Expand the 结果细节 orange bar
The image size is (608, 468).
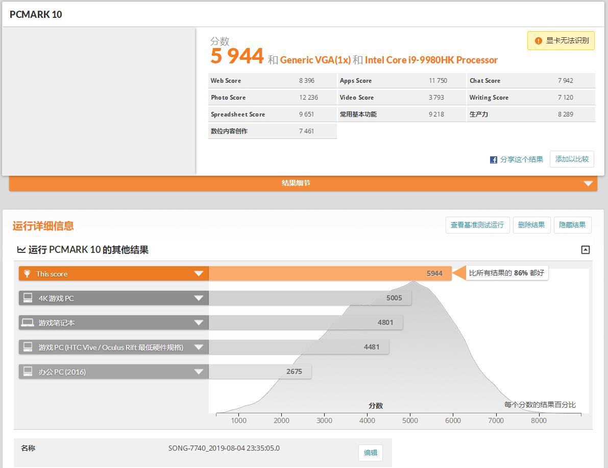click(x=588, y=183)
